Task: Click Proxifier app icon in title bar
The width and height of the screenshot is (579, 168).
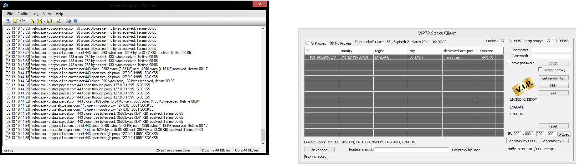Action: tap(5, 5)
